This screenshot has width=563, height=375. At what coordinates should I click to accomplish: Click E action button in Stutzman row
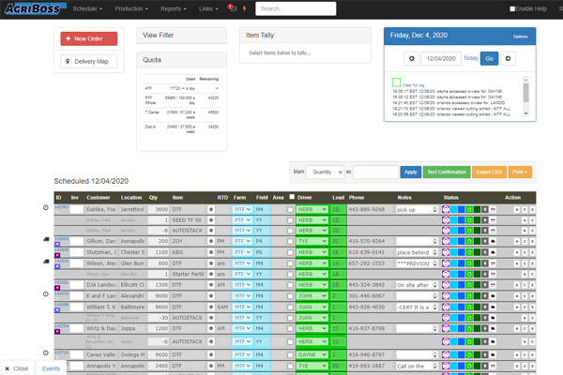point(532,252)
